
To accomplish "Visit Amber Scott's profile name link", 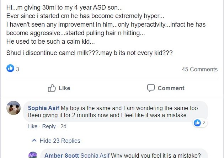I will point(62,156).
